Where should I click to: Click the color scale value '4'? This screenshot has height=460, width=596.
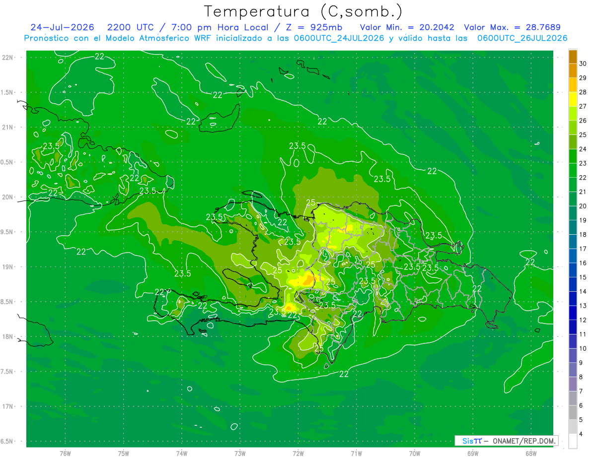click(581, 435)
